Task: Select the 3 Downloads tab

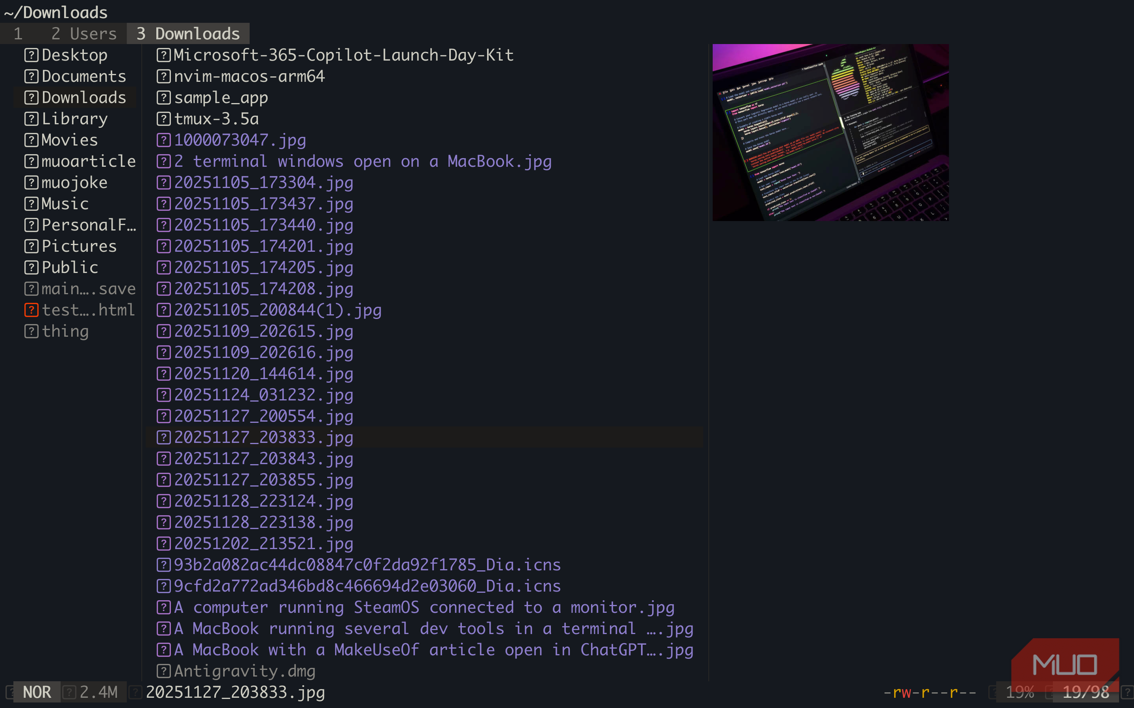Action: (188, 34)
